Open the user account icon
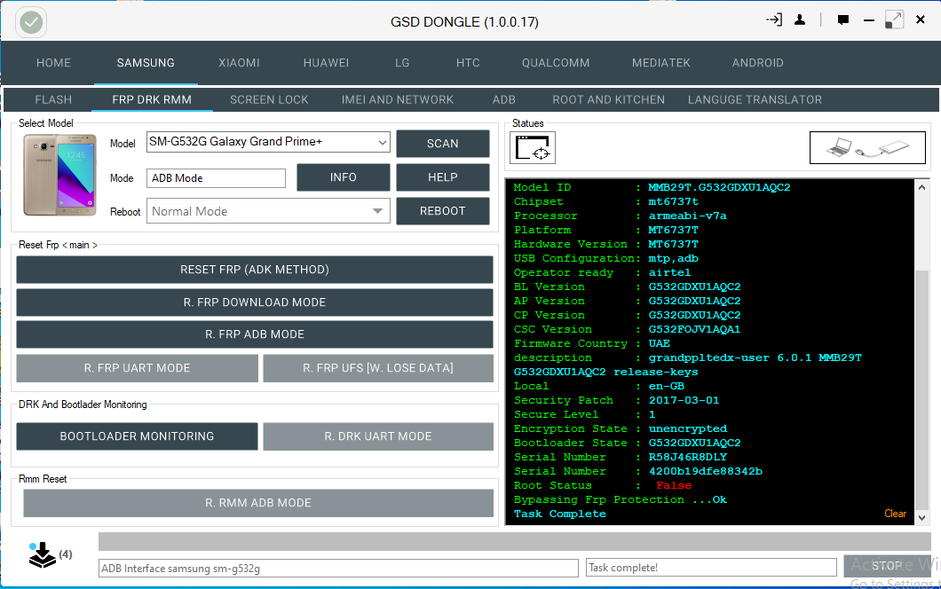Viewport: 941px width, 589px height. coord(799,20)
